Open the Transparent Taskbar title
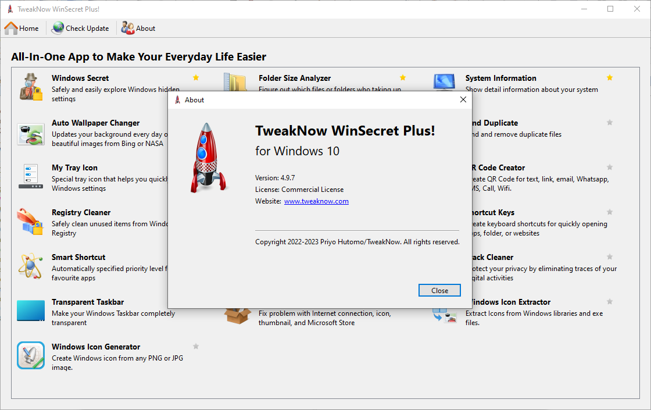Screen dimensions: 651x410 click(x=88, y=302)
